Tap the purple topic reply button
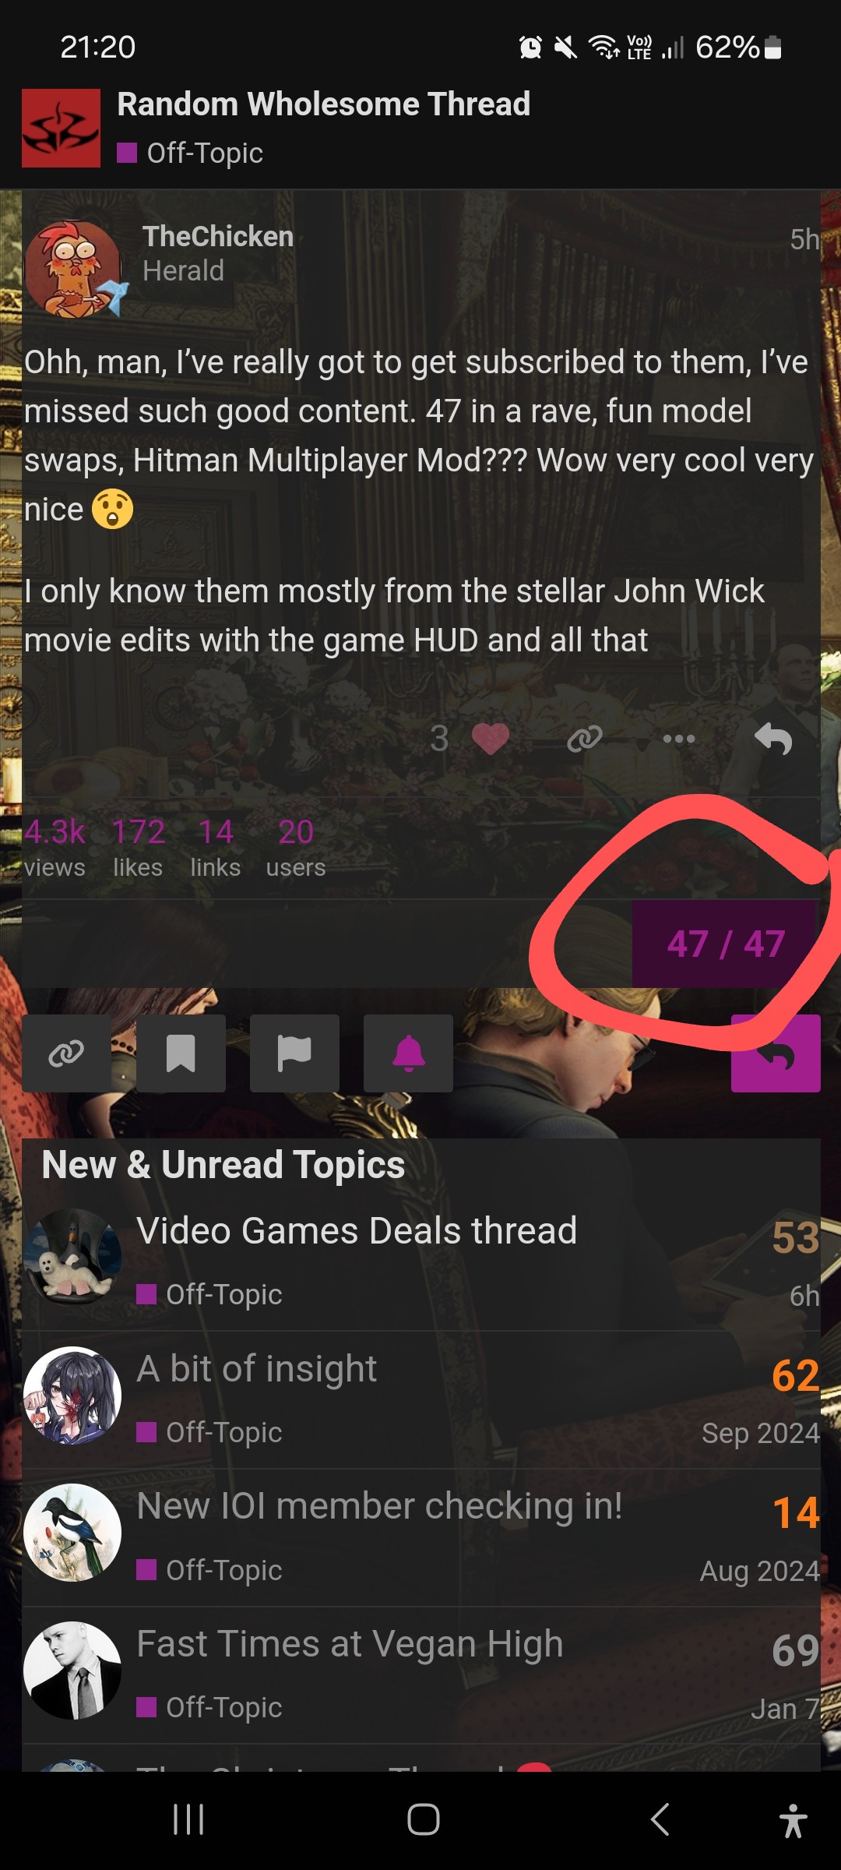The height and width of the screenshot is (1870, 841). coord(776,1053)
